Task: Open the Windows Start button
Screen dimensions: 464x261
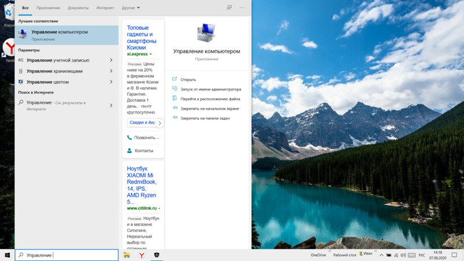Action: click(x=8, y=255)
